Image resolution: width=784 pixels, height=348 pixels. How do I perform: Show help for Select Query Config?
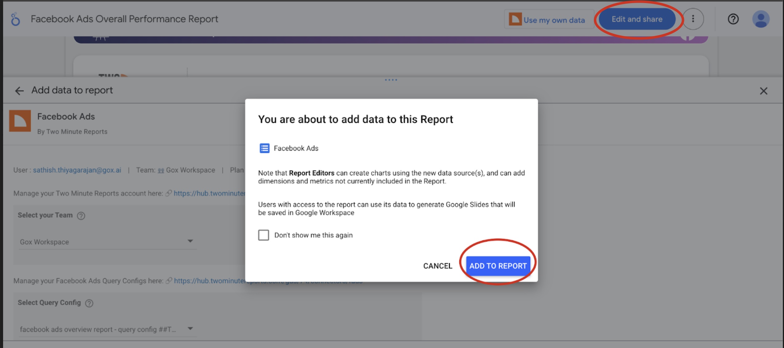tap(89, 303)
